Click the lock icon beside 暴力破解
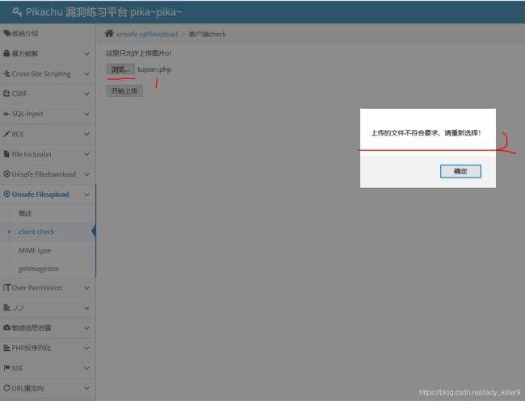 click(x=6, y=53)
